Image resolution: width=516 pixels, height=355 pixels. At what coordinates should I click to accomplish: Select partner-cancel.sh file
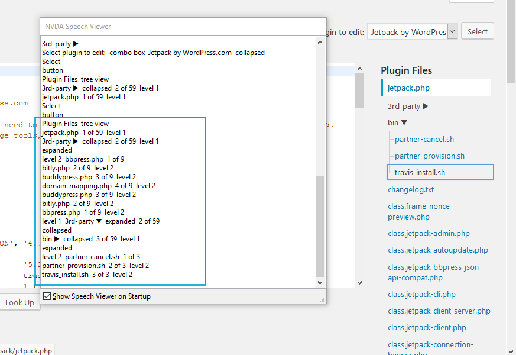[x=424, y=140]
